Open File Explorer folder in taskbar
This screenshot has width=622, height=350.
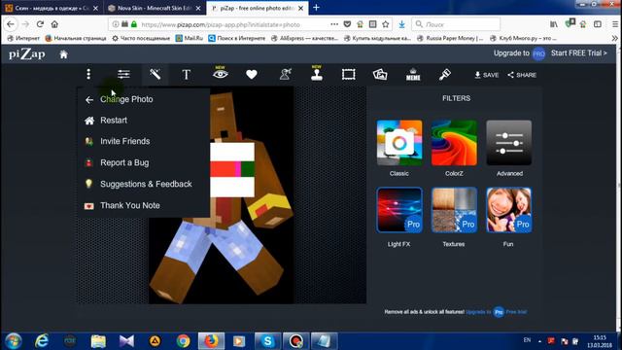(x=98, y=341)
